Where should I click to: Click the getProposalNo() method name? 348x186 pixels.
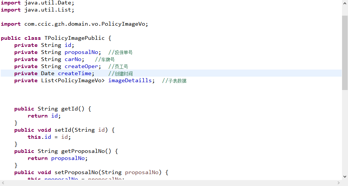pyautogui.click(x=86, y=151)
